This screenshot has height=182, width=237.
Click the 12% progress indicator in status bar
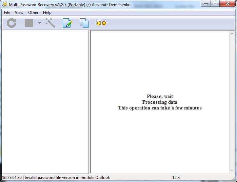176,178
